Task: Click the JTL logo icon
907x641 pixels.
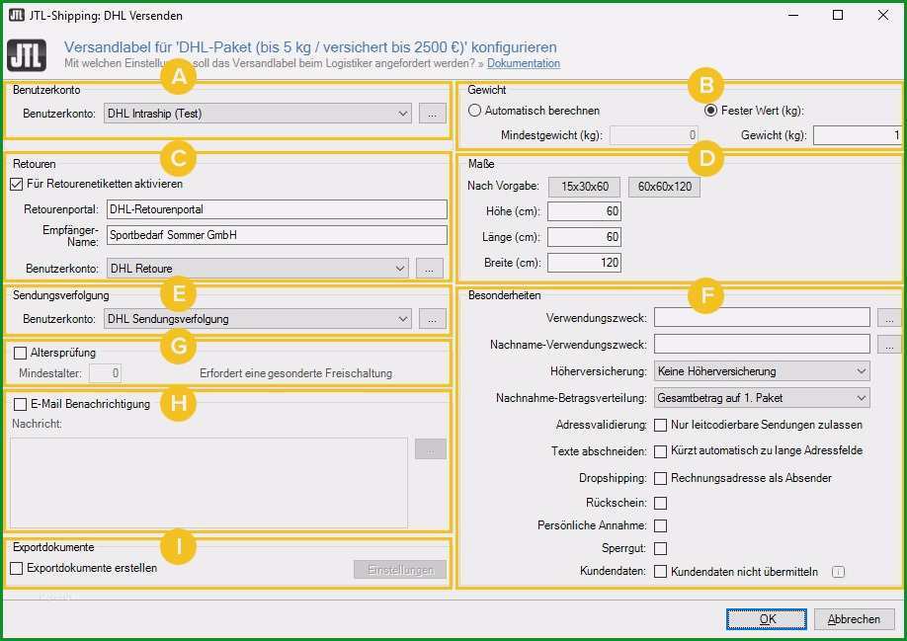Action: tap(27, 55)
